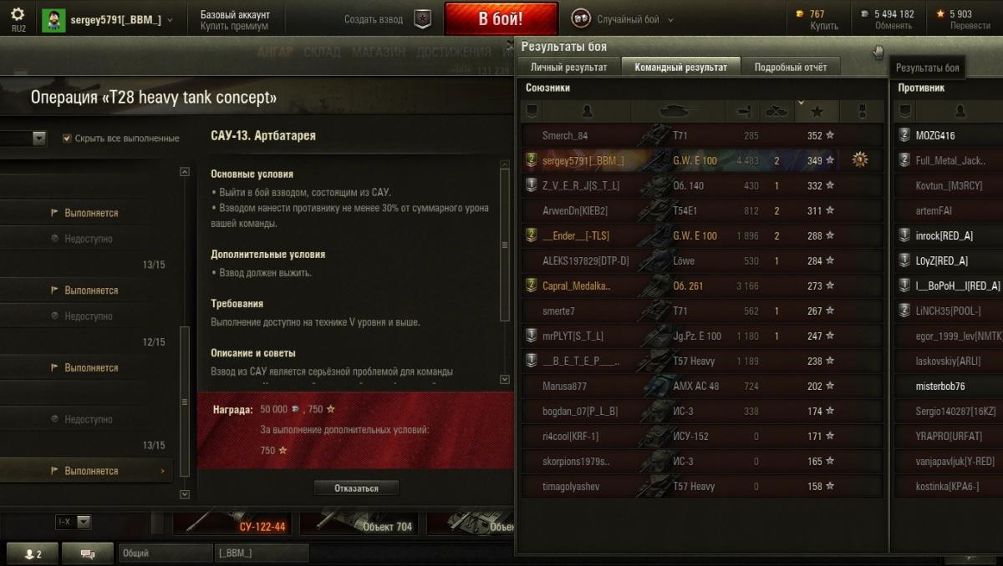This screenshot has width=1003, height=566.
Task: Click the "Отказаться" button
Action: 356,488
